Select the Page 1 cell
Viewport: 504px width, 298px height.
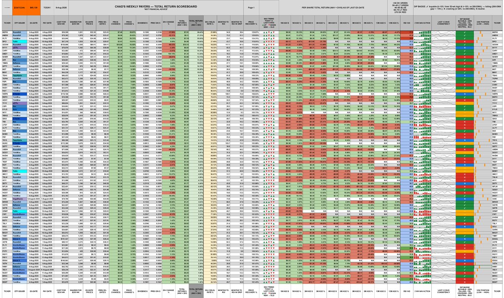coord(251,8)
